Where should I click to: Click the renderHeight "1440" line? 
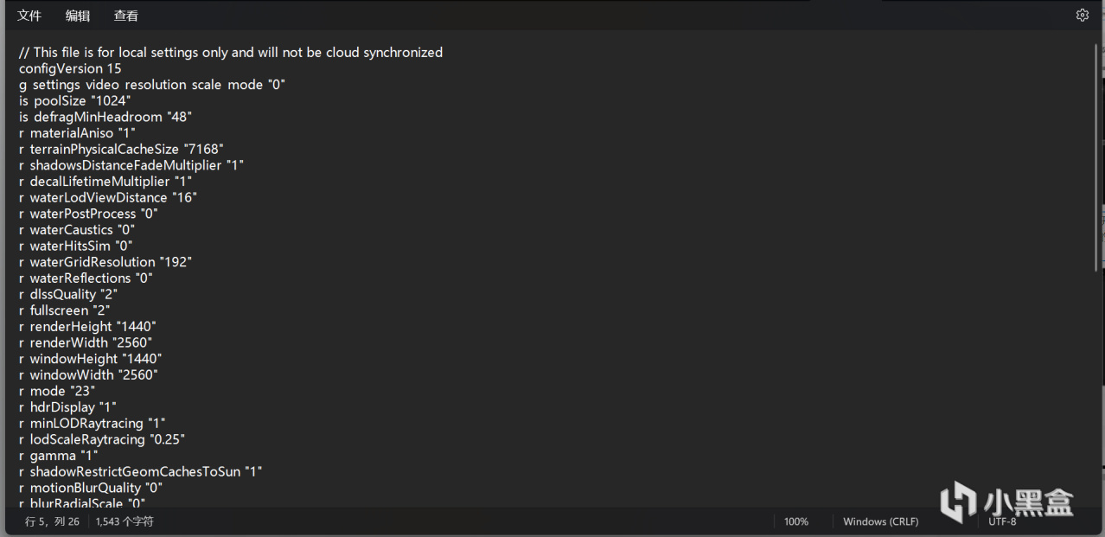[87, 326]
